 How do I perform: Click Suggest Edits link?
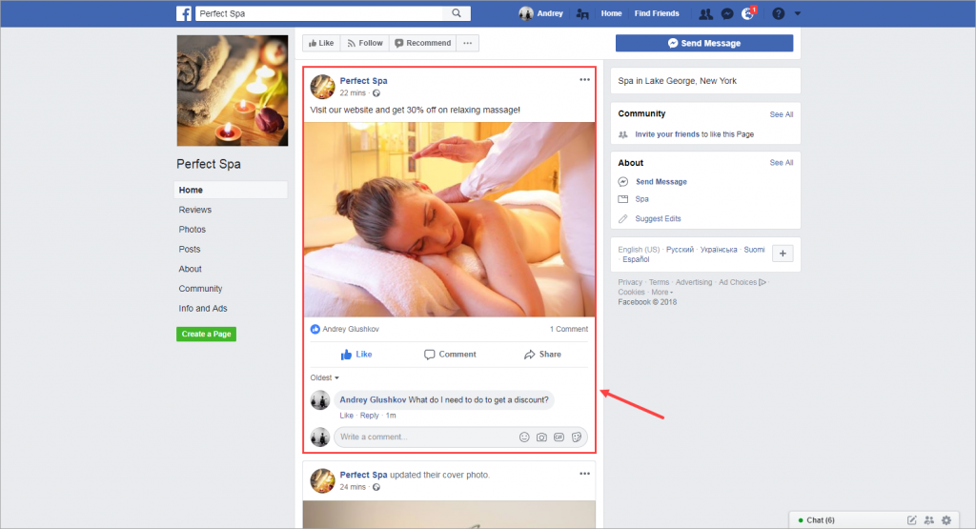coord(658,218)
